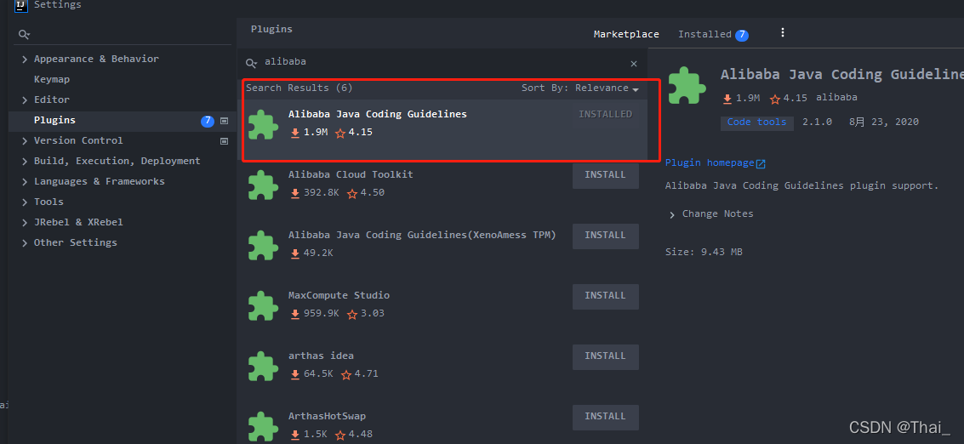Open the Sort By Relevance dropdown
964x444 pixels.
click(x=580, y=88)
